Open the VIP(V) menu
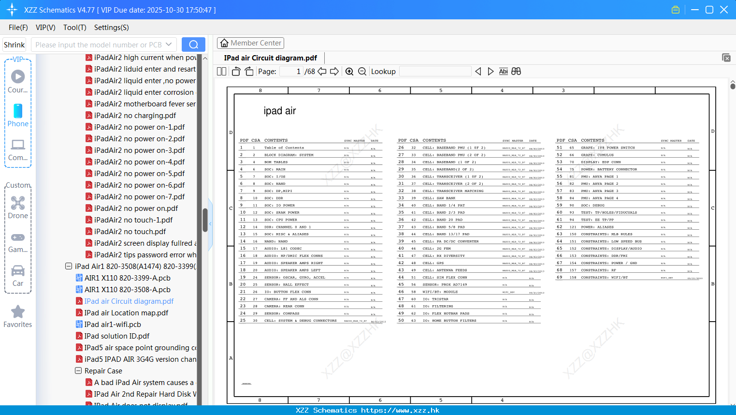The image size is (736, 415). pyautogui.click(x=45, y=28)
